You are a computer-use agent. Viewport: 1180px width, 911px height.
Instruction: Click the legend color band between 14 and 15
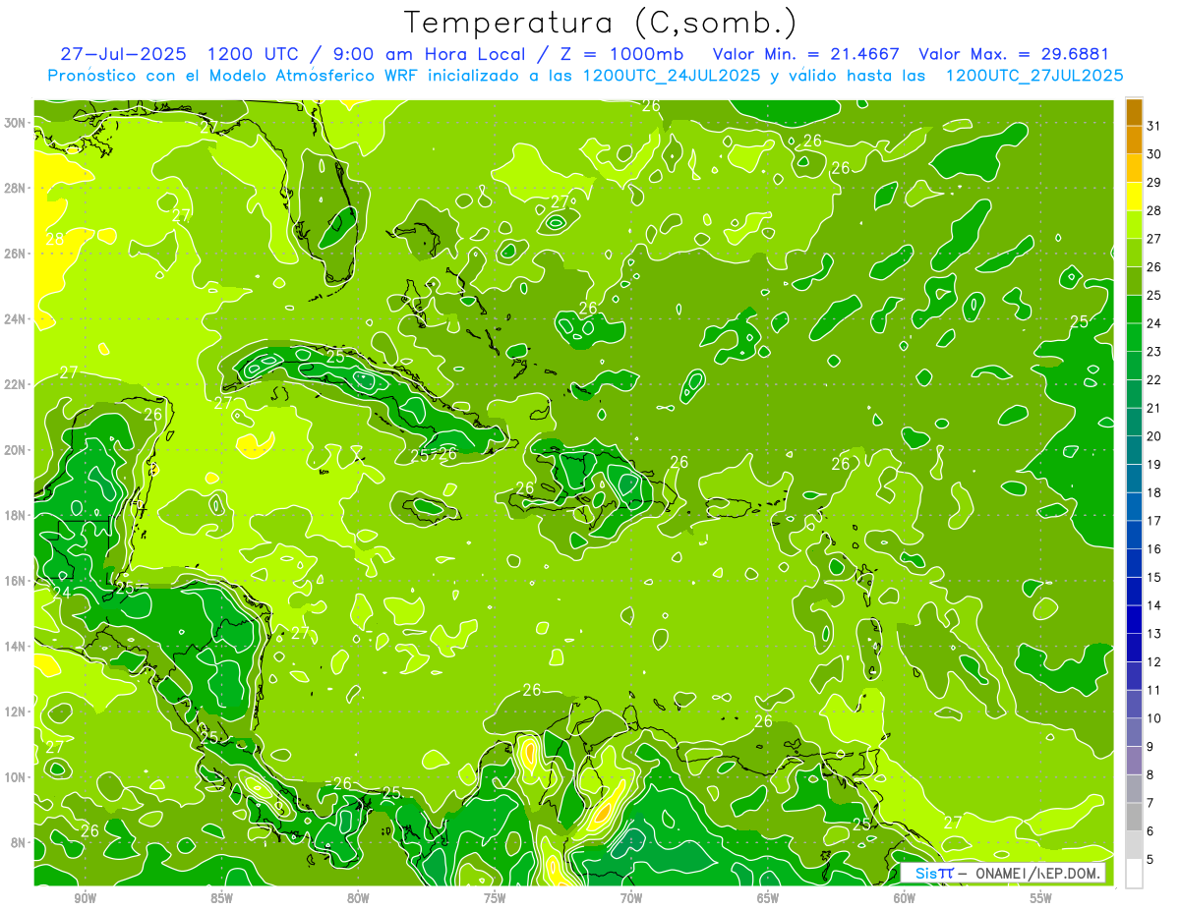click(1134, 592)
